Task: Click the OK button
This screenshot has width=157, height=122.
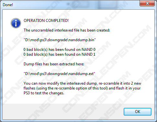Action: (x=138, y=112)
